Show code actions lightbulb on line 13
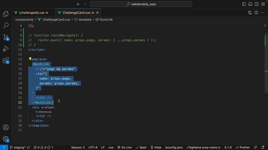This screenshot has width=268, height=150. tap(30, 59)
